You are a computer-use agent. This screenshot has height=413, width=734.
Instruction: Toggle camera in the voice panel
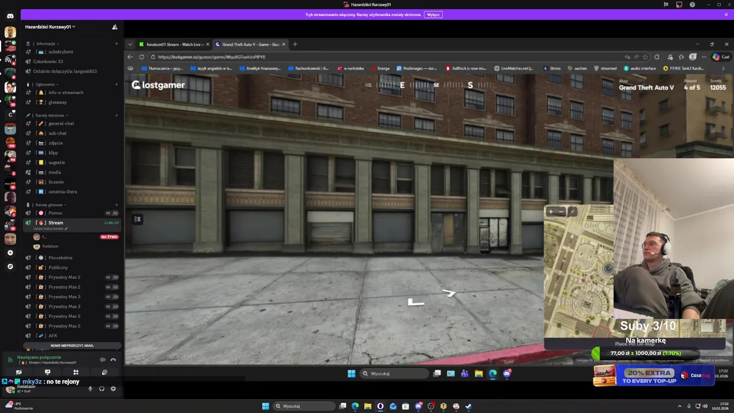click(x=19, y=372)
